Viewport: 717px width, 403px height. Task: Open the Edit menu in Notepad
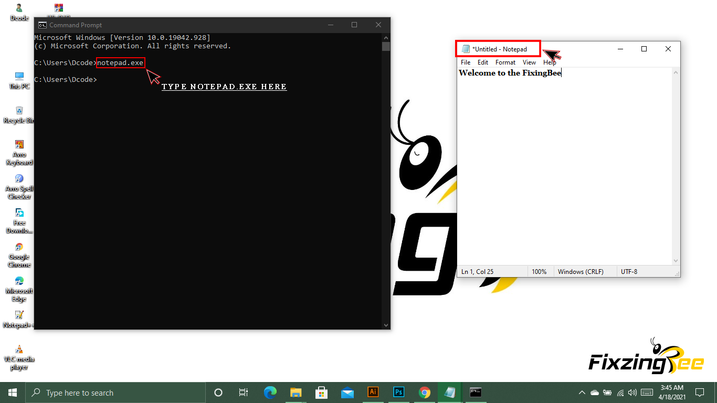(x=483, y=62)
